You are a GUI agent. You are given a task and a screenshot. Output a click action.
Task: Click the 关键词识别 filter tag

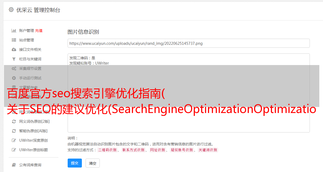pyautogui.click(x=208, y=150)
